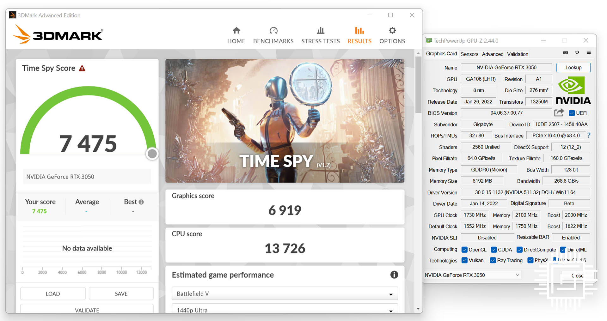
Task: Toggle the CUDA checkbox
Action: click(494, 250)
